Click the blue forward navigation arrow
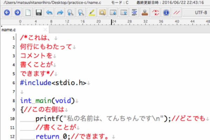The width and height of the screenshot is (210, 140). coord(17,13)
